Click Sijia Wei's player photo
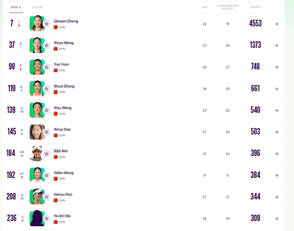 (x=37, y=154)
